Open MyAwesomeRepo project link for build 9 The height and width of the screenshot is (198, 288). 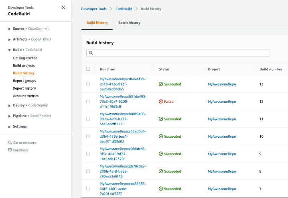pos(222,154)
